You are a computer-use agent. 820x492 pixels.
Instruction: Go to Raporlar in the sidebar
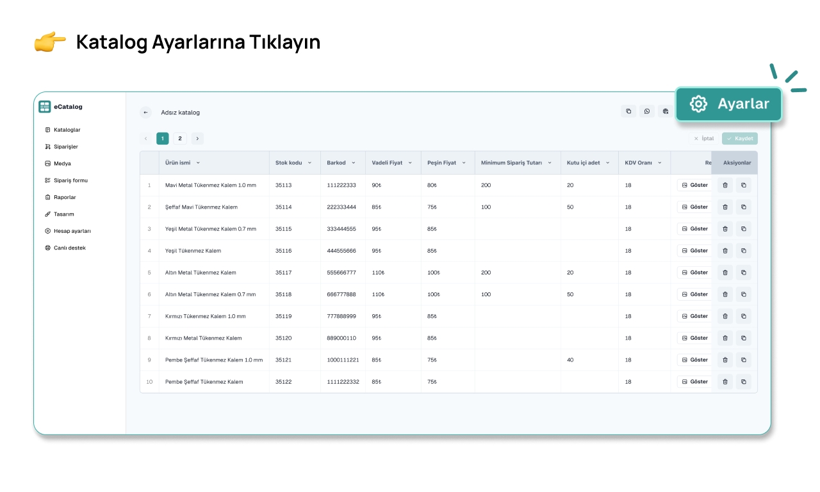coord(65,197)
